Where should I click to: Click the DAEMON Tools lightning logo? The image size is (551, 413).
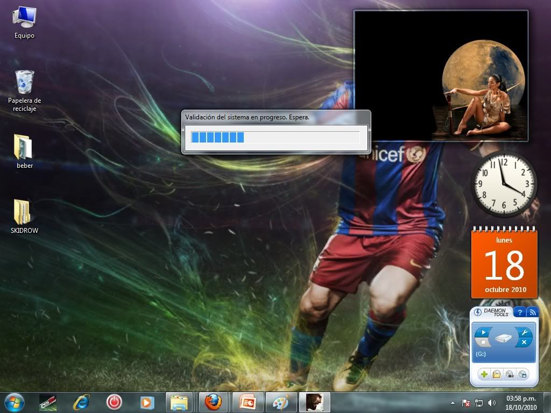(x=478, y=312)
